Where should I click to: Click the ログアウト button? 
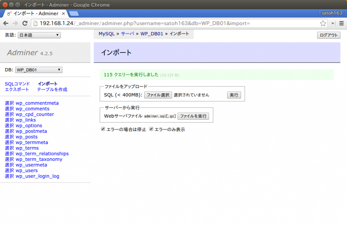click(329, 35)
